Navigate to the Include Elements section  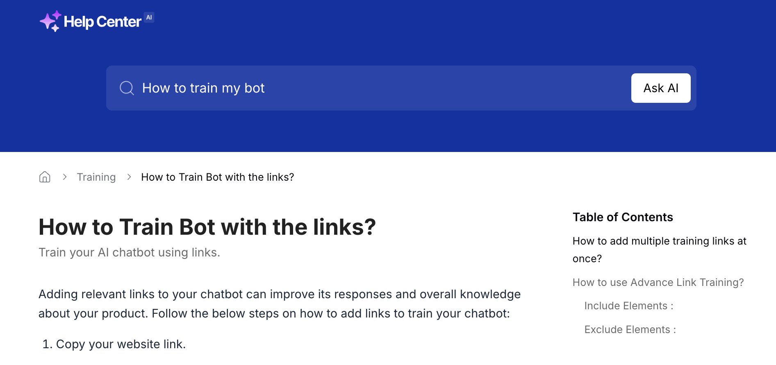tap(628, 306)
